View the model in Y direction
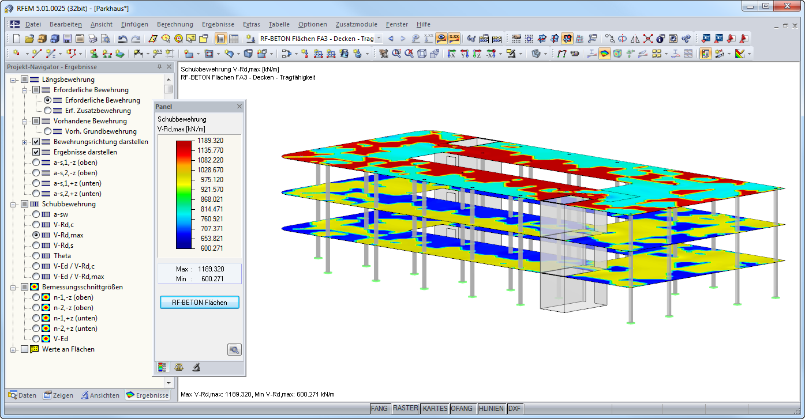Screen dimensions: 805x419 [464, 54]
